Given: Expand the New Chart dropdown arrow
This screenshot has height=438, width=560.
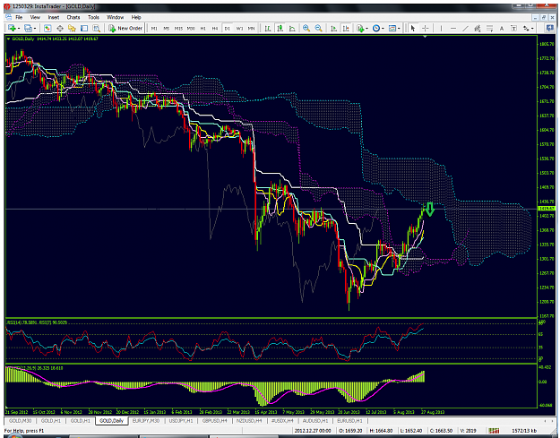Looking at the screenshot, I should pos(19,28).
